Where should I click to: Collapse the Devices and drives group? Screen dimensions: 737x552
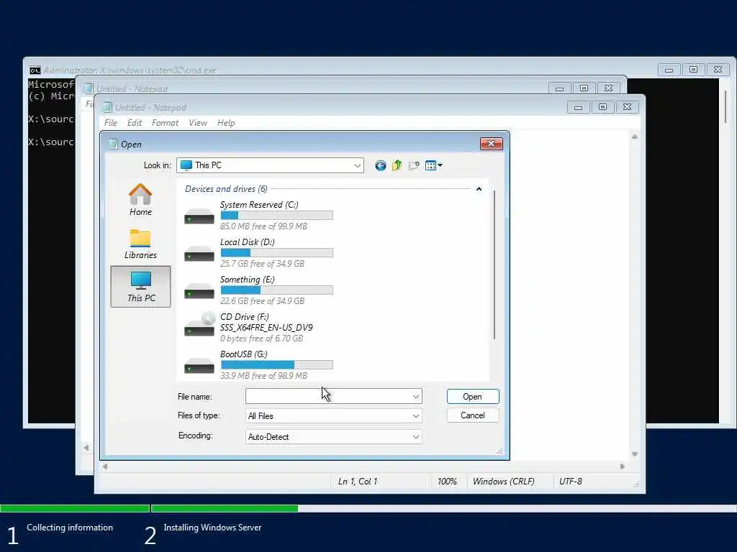(479, 189)
